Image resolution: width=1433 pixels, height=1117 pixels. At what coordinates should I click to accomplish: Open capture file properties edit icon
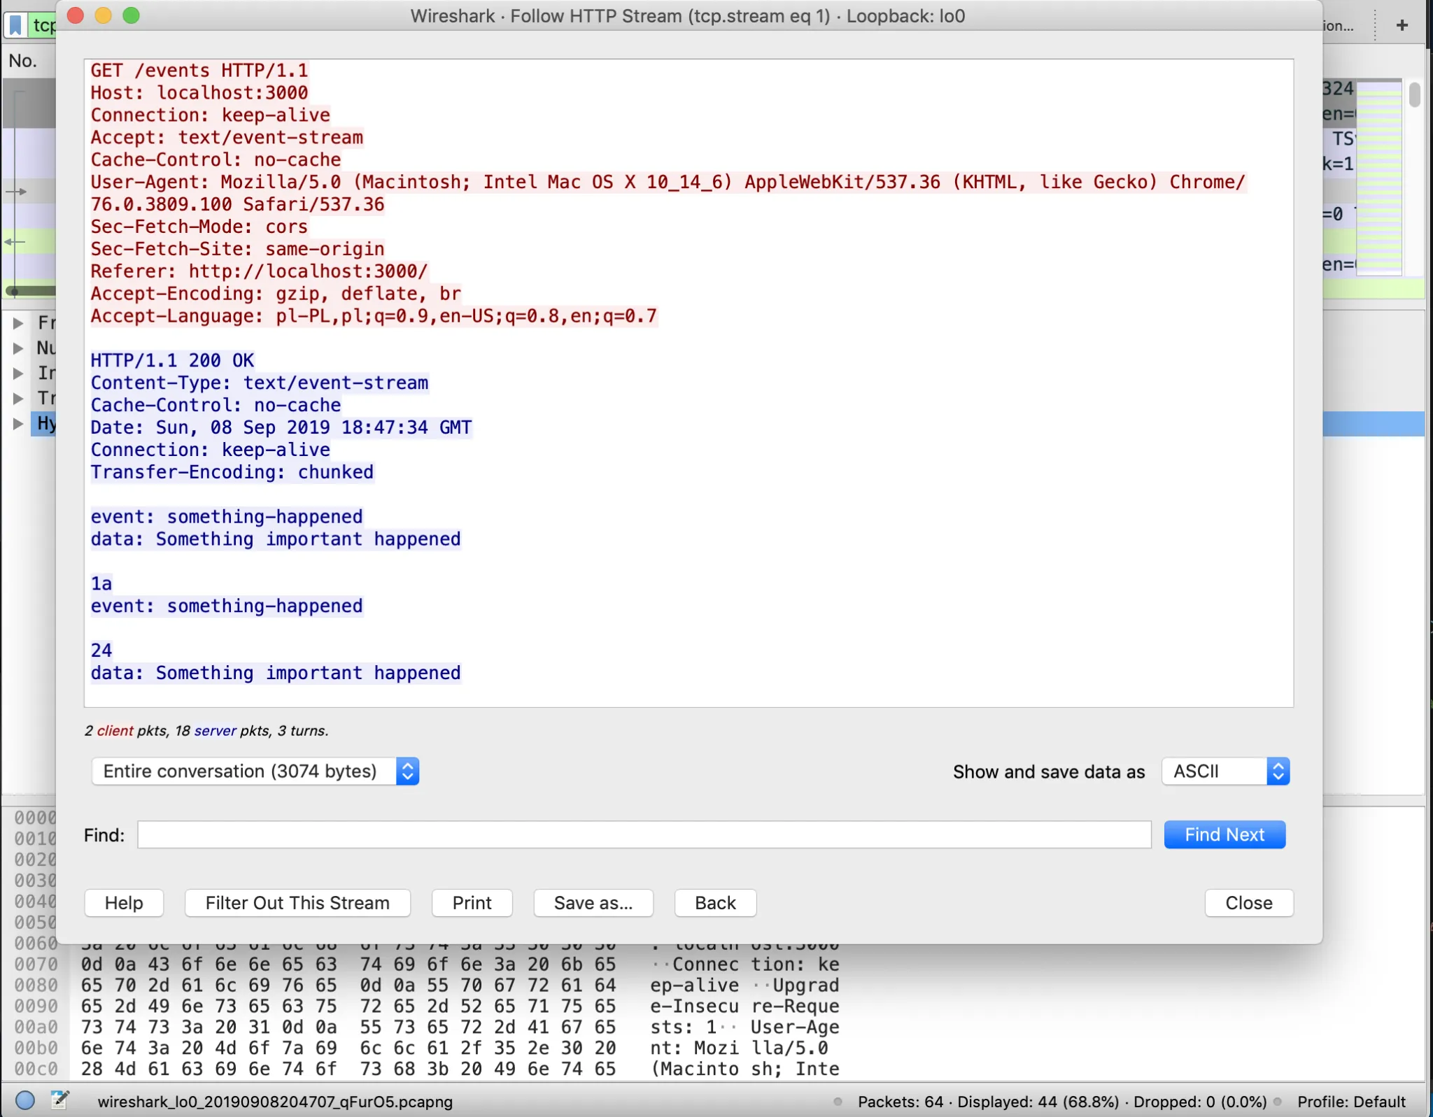[60, 1100]
